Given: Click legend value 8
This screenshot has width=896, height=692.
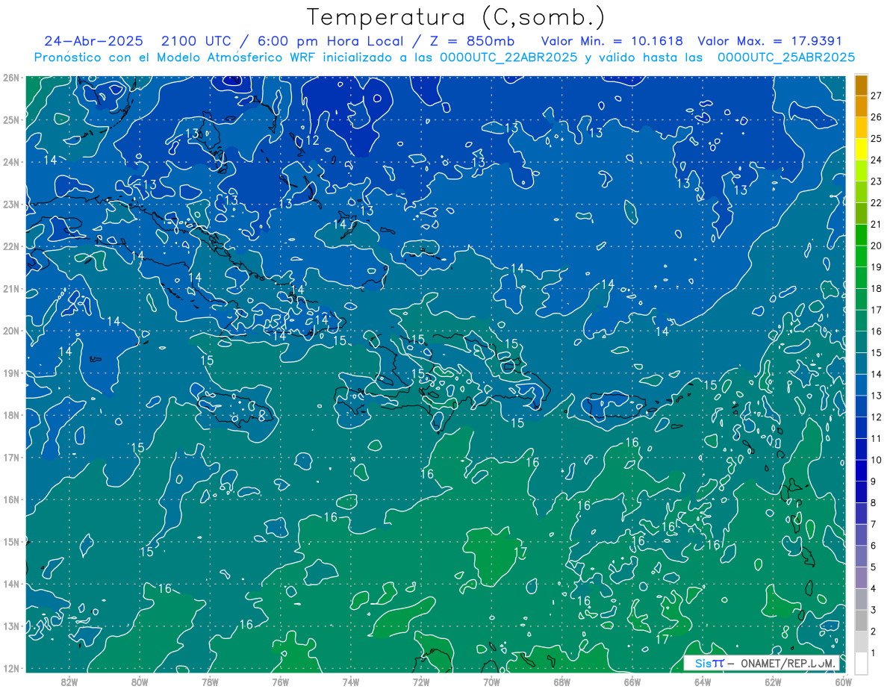Looking at the screenshot, I should (874, 503).
